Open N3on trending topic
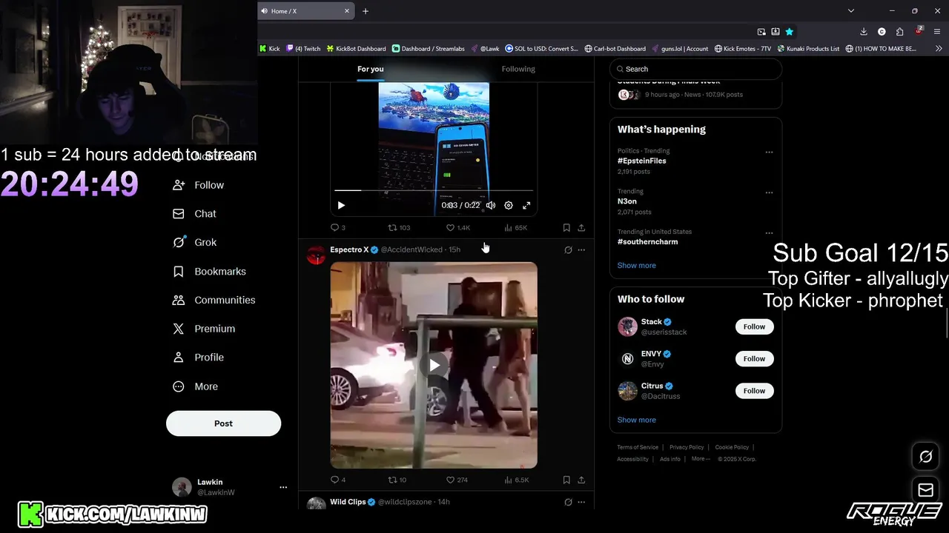This screenshot has height=533, width=949. click(626, 201)
